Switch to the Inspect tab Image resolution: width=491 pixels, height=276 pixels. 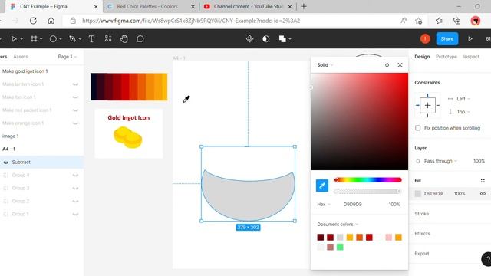coord(471,57)
